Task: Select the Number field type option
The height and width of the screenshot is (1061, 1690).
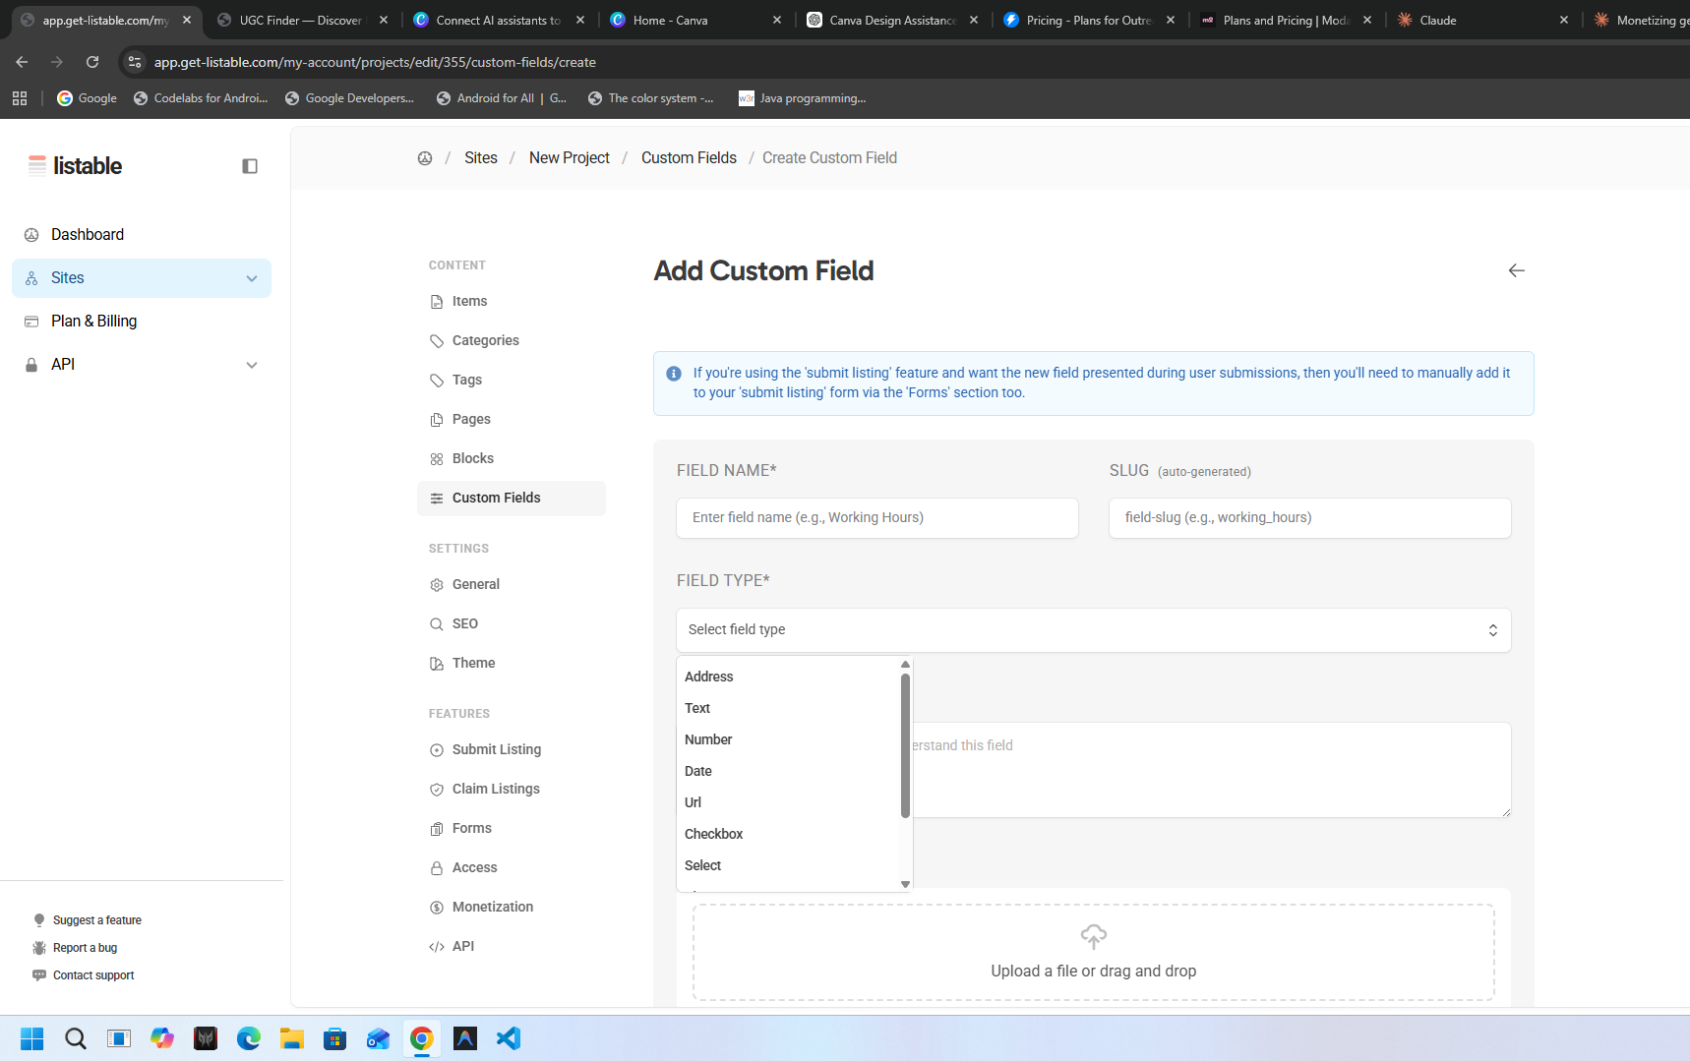Action: [708, 739]
